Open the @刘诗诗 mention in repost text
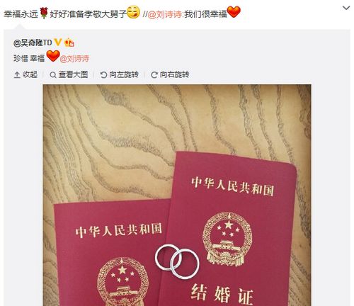This screenshot has width=354, height=306. click(x=165, y=14)
